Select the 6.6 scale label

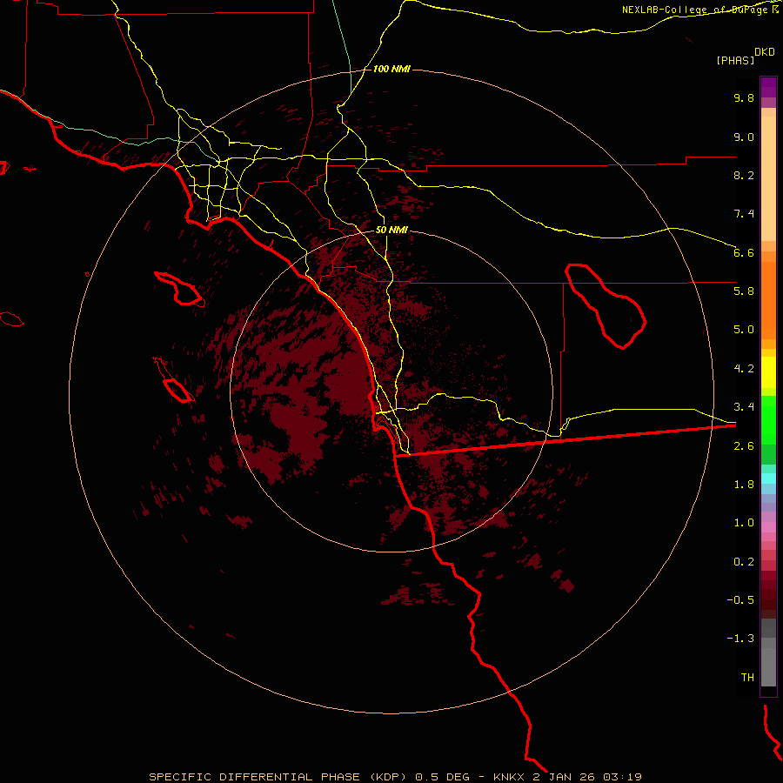pyautogui.click(x=744, y=252)
